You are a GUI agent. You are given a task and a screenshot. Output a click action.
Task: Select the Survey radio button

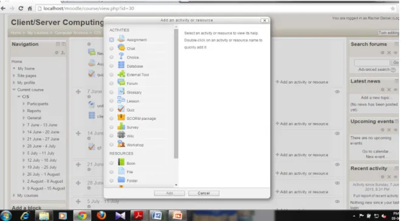[112, 127]
